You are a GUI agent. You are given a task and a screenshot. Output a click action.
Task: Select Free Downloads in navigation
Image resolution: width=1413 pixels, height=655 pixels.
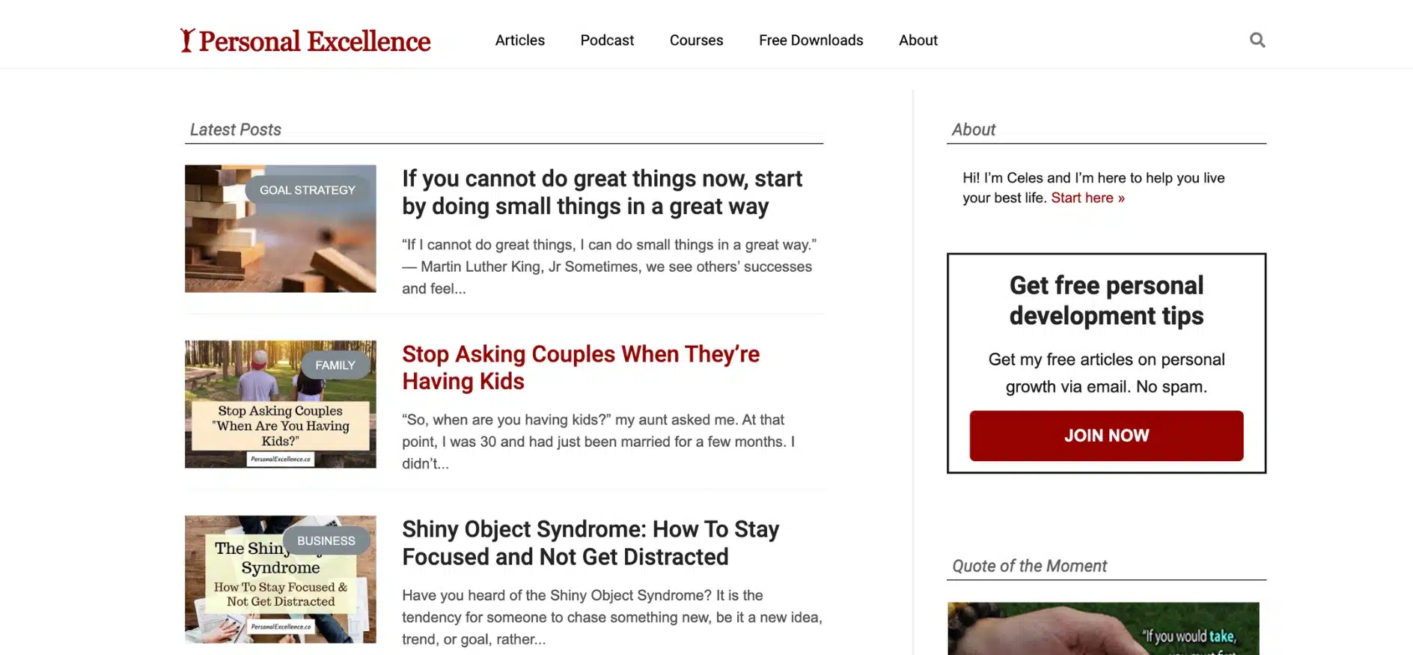[811, 40]
